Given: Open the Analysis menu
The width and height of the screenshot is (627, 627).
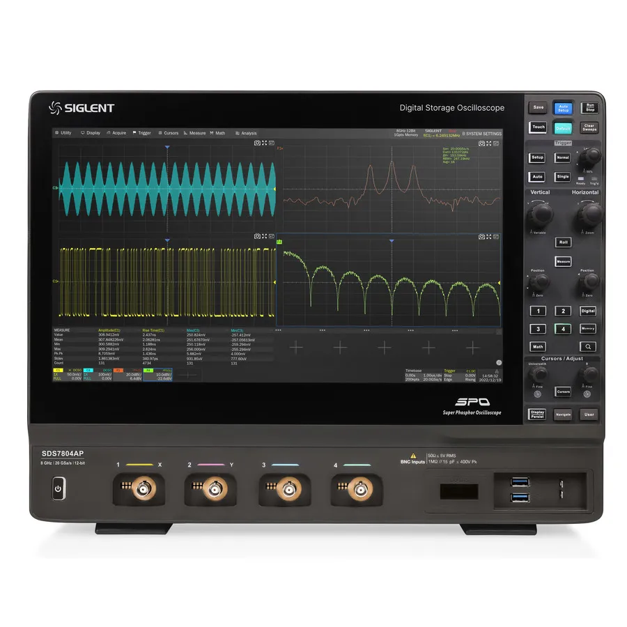Looking at the screenshot, I should coord(247,132).
